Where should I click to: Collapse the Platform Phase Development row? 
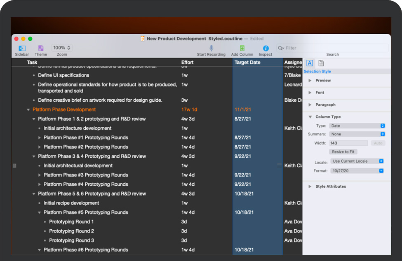tap(28, 110)
